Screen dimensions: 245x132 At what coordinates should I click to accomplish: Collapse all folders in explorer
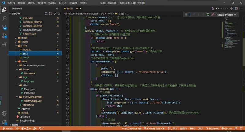(59, 13)
